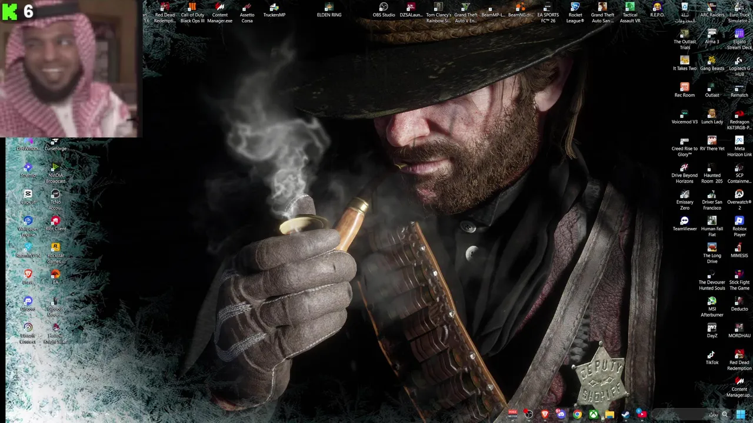Screen dimensions: 753x423
Task: Open Google Chrome from the taskbar
Action: (578, 415)
